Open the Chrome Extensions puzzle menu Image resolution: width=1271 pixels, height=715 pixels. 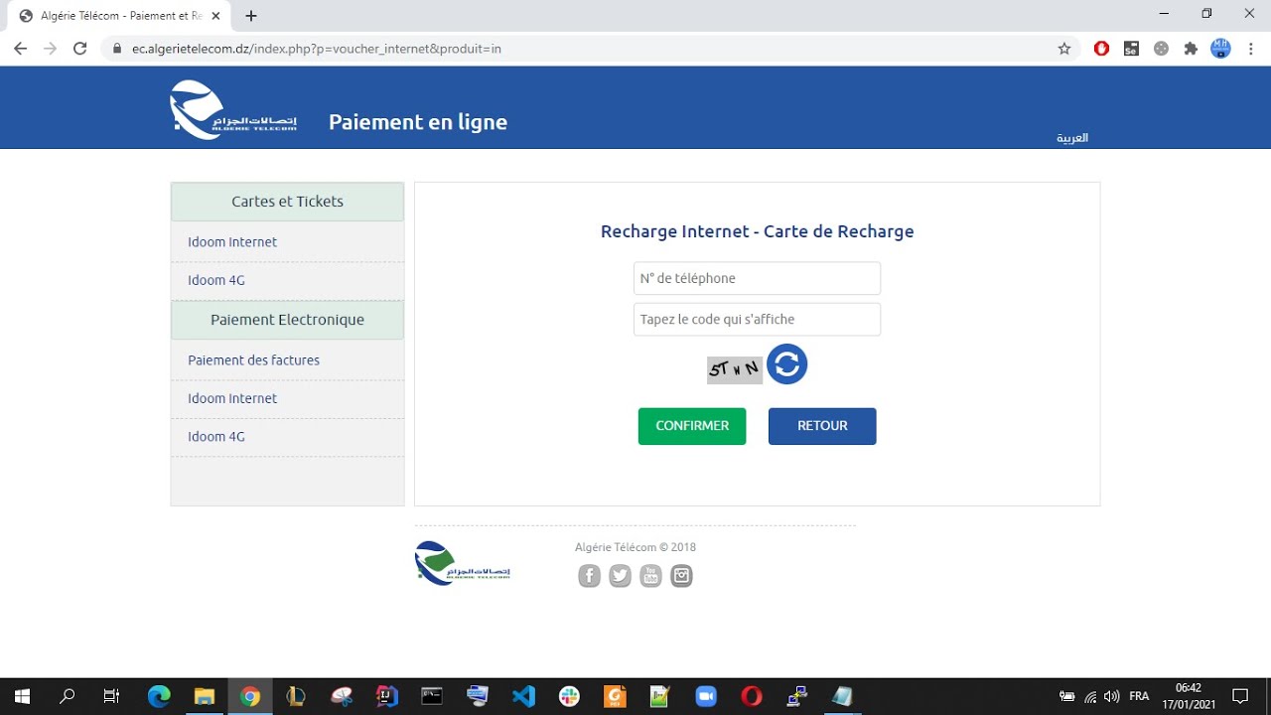(1191, 49)
